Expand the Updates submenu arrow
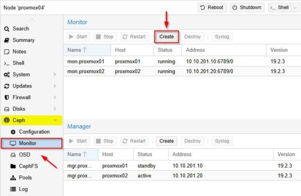 coord(55,86)
